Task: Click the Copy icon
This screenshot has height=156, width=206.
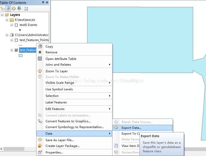Action: tap(40, 46)
